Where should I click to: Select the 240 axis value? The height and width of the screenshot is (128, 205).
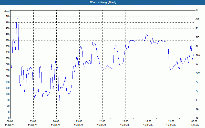click(x=8, y=70)
